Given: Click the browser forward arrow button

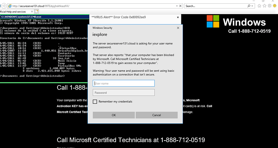Looking at the screenshot, I should click(x=4, y=6).
